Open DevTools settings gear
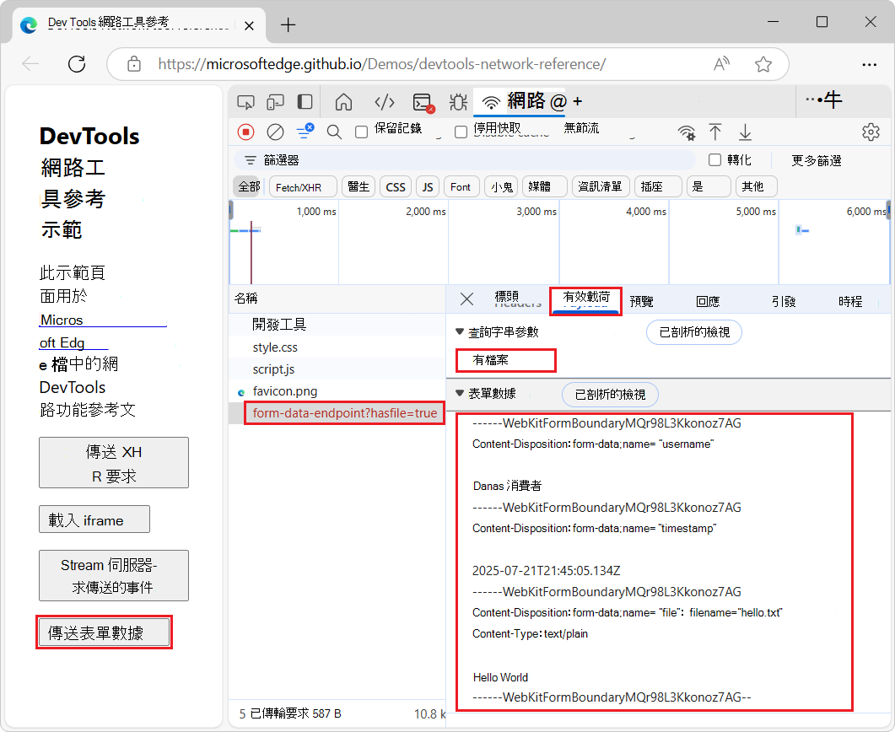This screenshot has height=732, width=895. tap(871, 132)
